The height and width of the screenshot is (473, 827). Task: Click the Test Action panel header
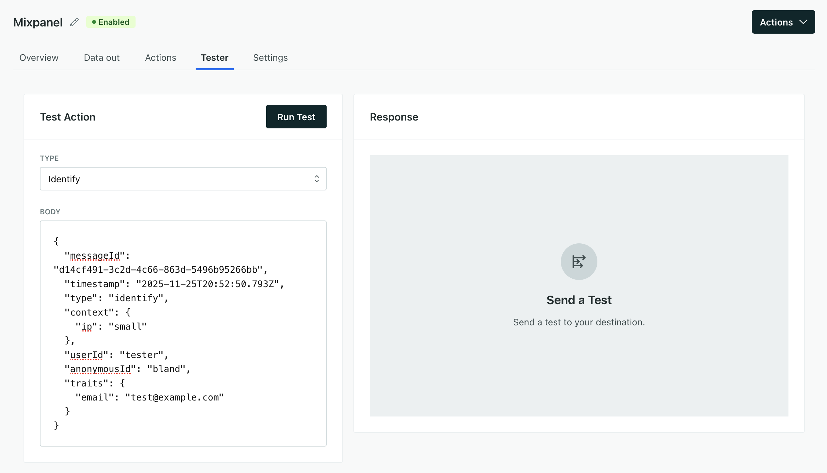tap(68, 117)
